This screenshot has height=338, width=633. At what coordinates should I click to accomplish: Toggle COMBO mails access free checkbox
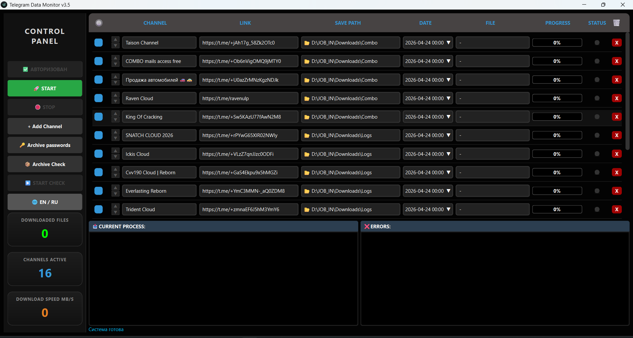[x=98, y=61]
